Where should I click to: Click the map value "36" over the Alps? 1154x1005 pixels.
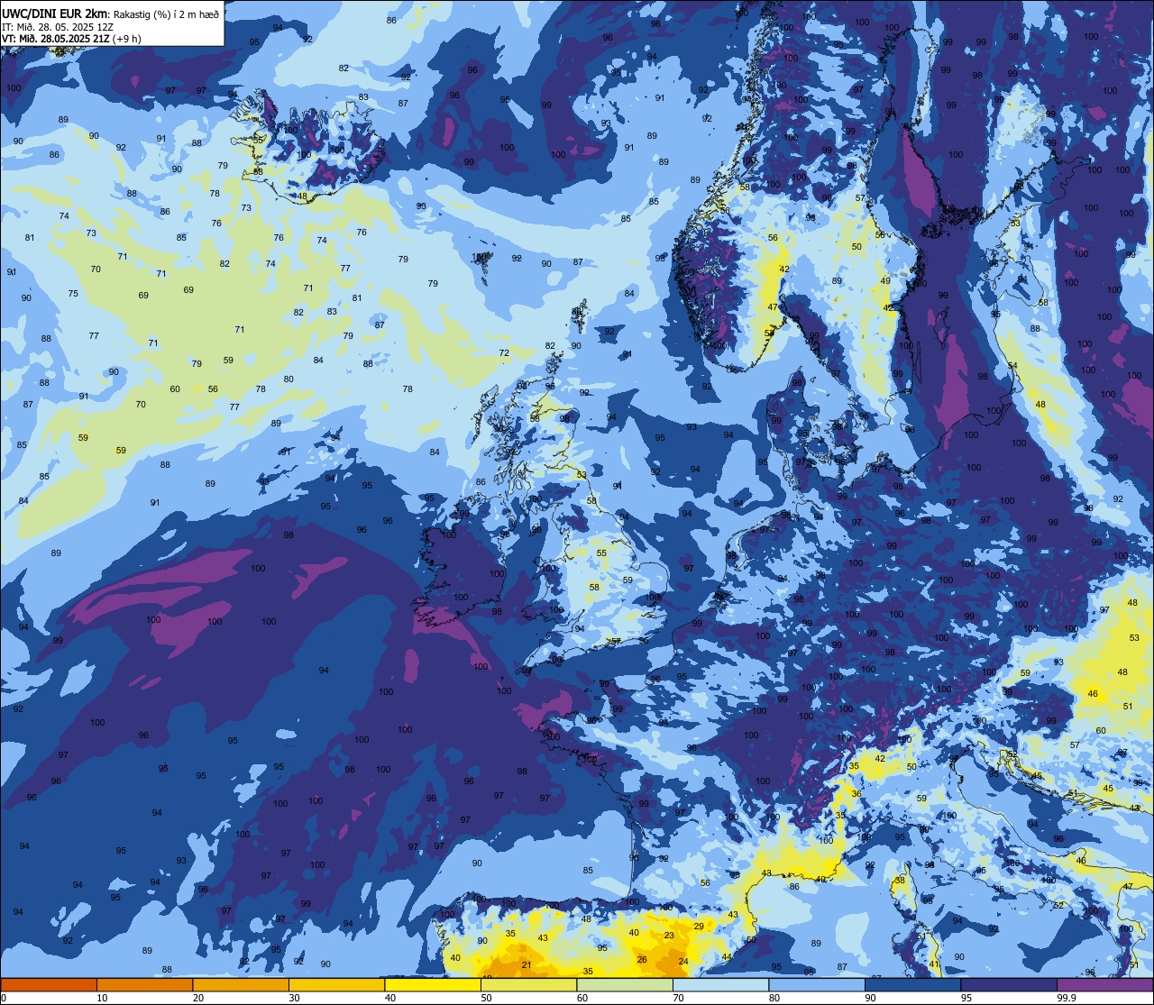856,794
